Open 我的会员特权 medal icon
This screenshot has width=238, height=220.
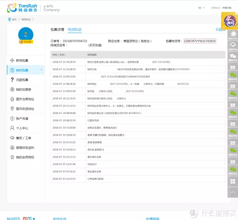(x=12, y=157)
